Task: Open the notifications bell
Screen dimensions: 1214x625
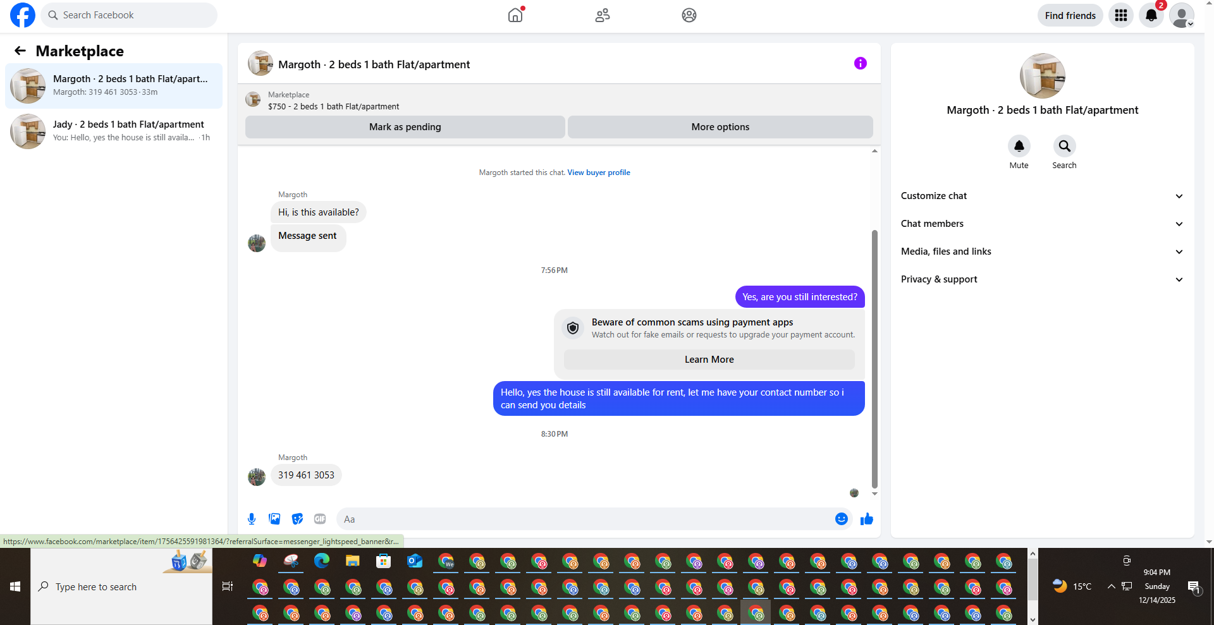Action: (x=1151, y=15)
